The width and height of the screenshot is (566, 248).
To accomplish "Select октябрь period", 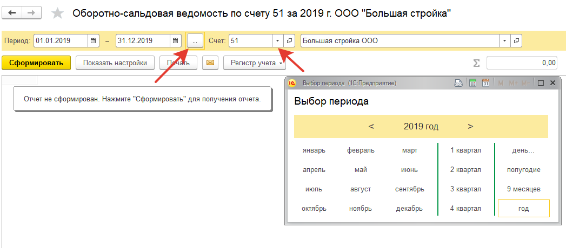I will pyautogui.click(x=314, y=209).
